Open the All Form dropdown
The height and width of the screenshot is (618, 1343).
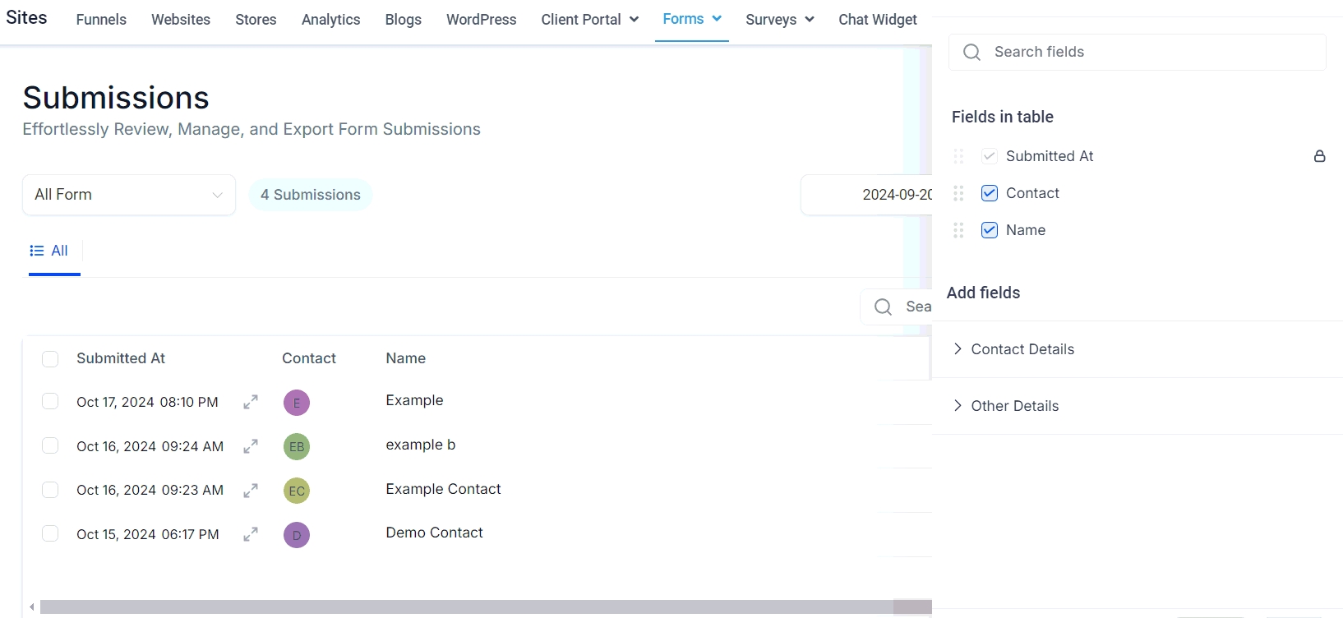[129, 195]
